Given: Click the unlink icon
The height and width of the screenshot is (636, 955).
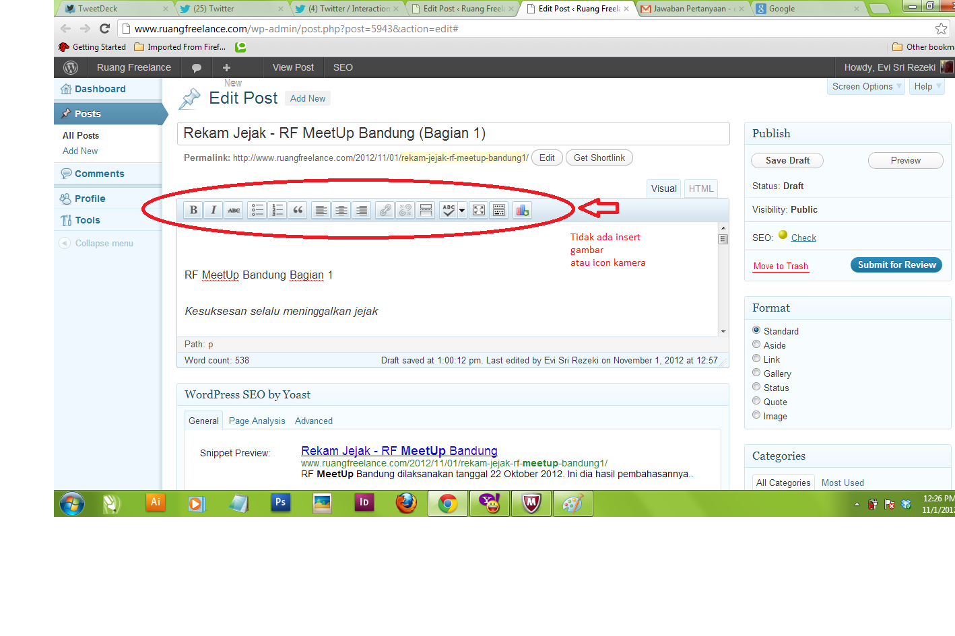Looking at the screenshot, I should [405, 210].
